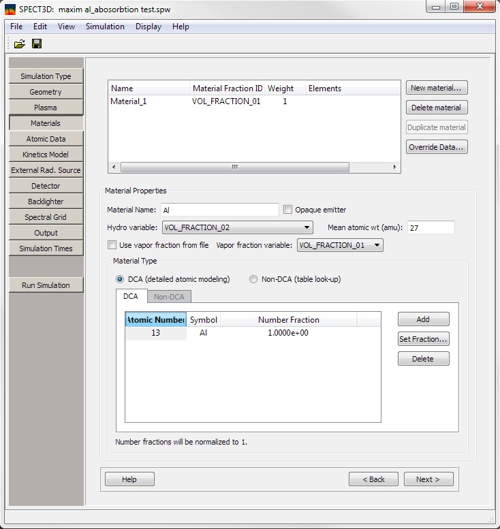500x529 pixels.
Task: Open the Display menu
Action: tap(149, 27)
